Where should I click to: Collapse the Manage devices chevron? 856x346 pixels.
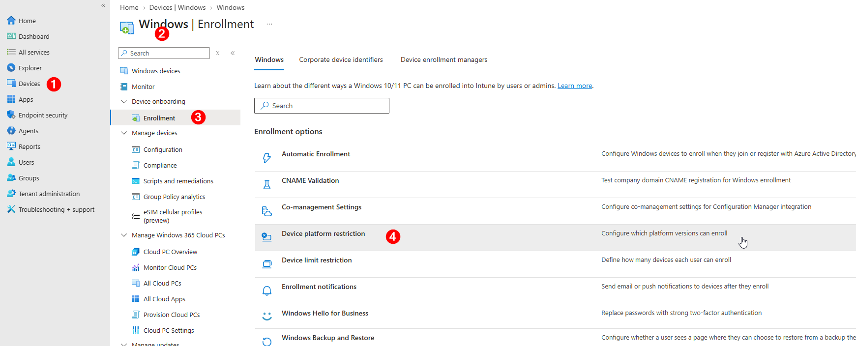click(x=124, y=133)
